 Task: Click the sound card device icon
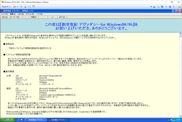tap(170, 7)
